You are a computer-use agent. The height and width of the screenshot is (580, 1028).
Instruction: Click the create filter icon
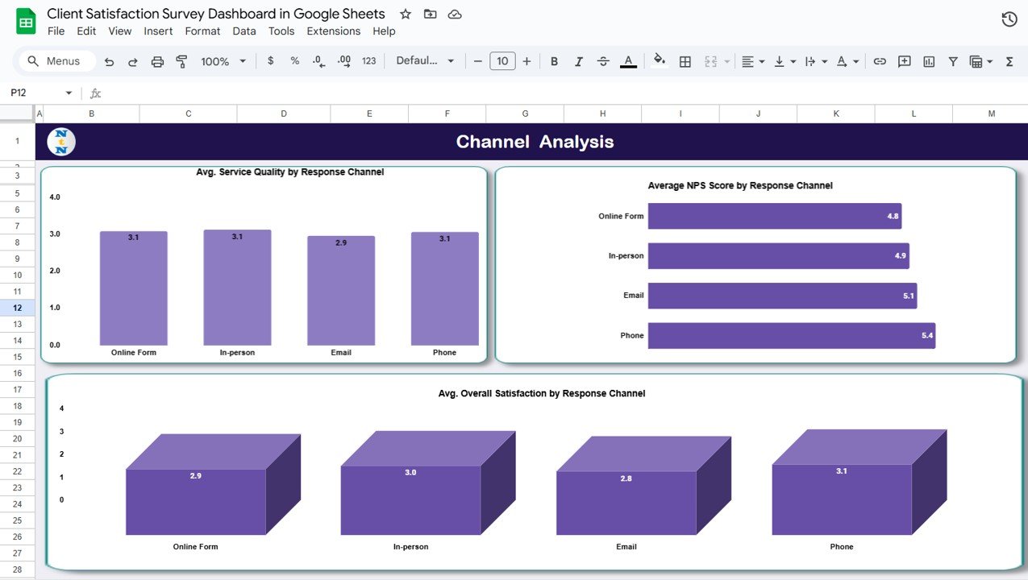click(953, 61)
